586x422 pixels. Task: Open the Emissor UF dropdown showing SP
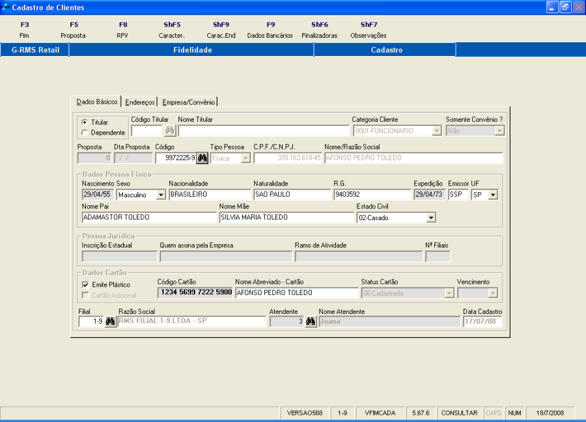(x=492, y=195)
